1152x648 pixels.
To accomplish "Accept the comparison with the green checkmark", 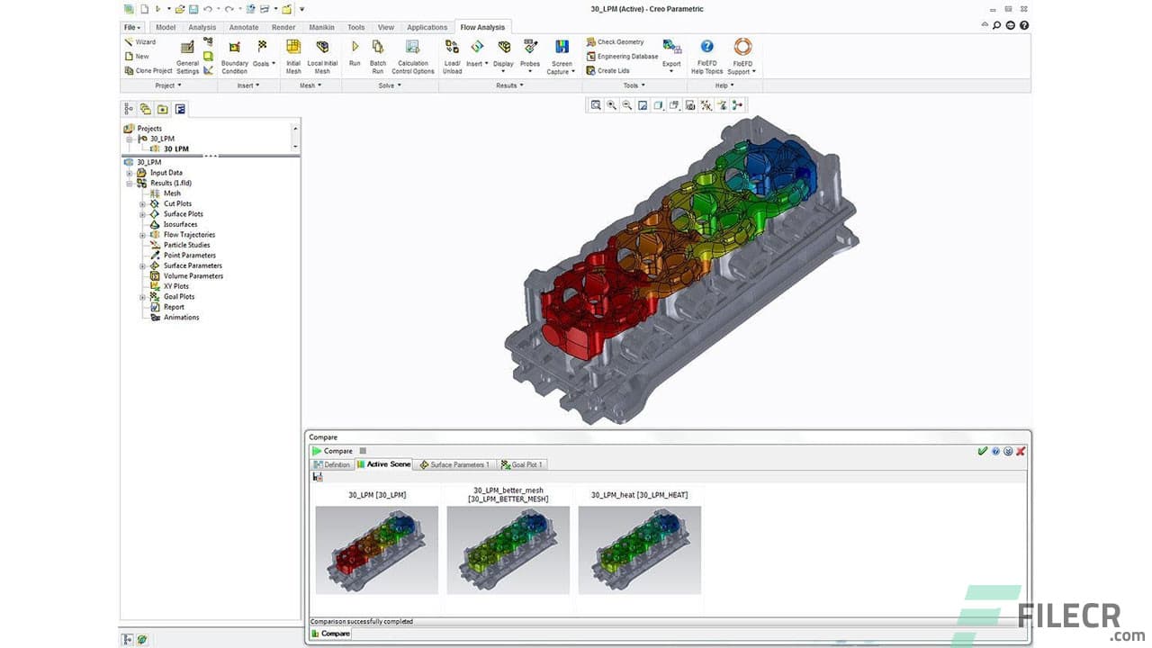I will 983,451.
